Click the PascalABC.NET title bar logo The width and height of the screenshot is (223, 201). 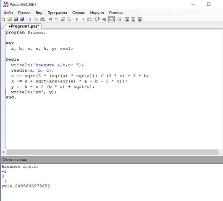[x=5, y=4]
